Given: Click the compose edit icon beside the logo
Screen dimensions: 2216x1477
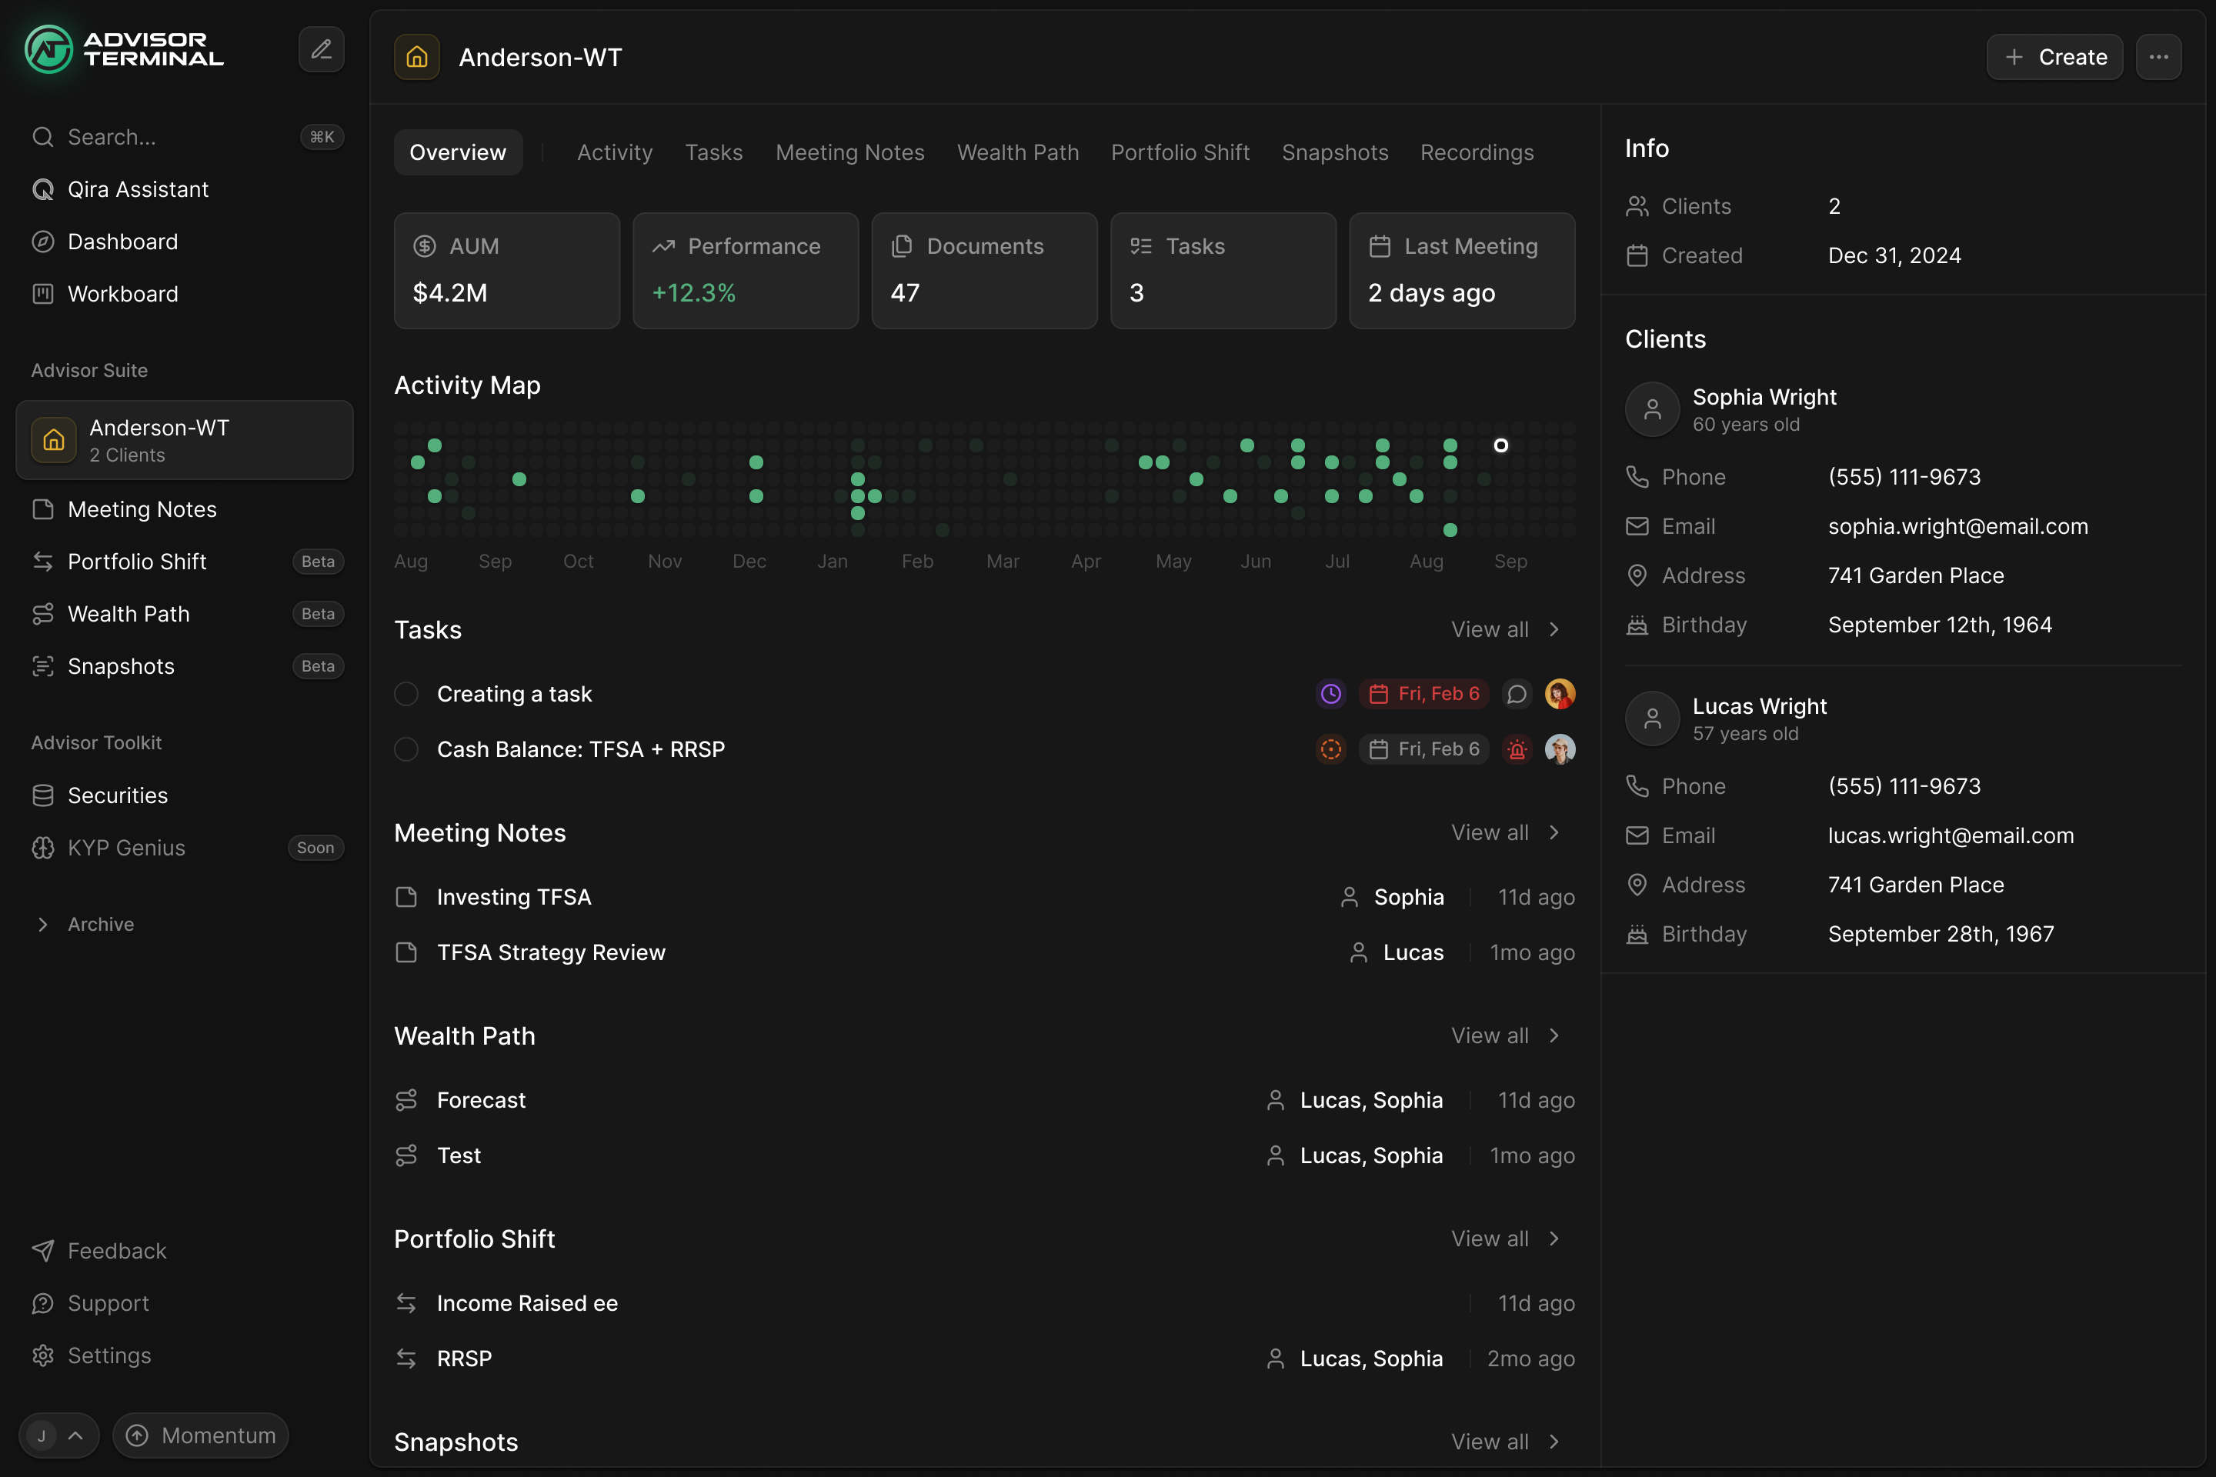Looking at the screenshot, I should (x=322, y=49).
